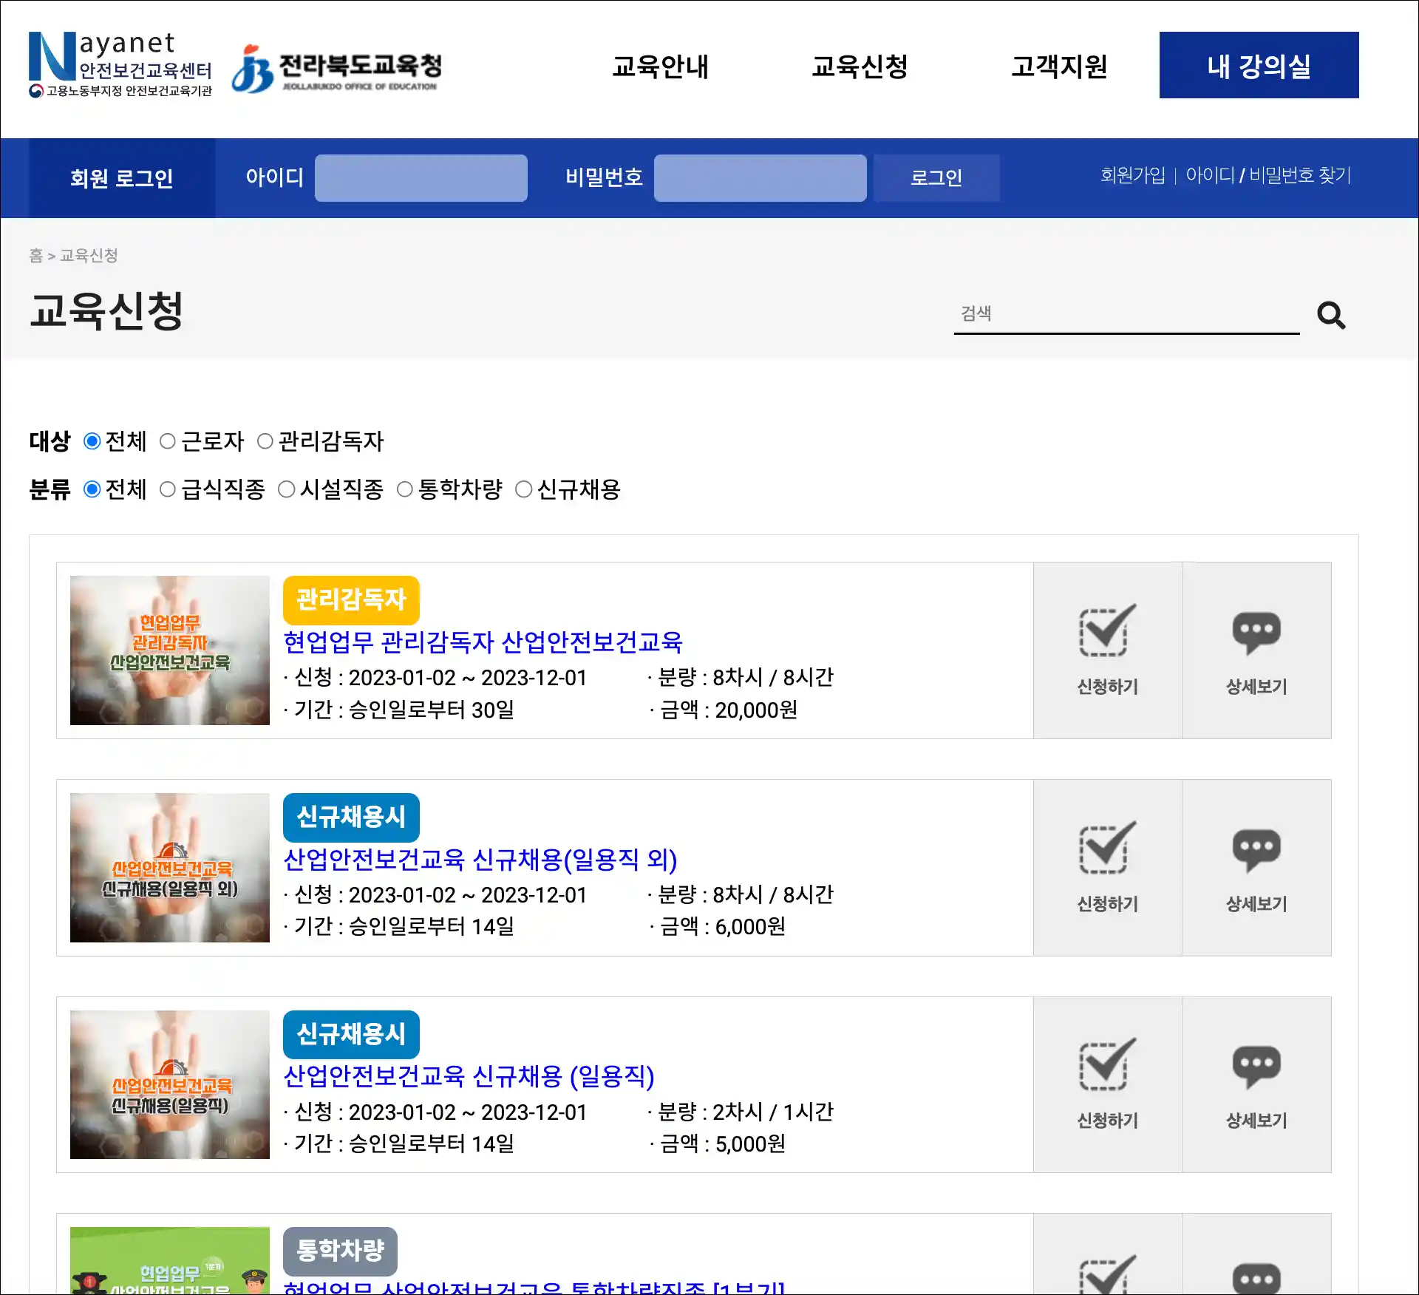Open 고객지원 menu
This screenshot has width=1419, height=1295.
[x=1059, y=67]
